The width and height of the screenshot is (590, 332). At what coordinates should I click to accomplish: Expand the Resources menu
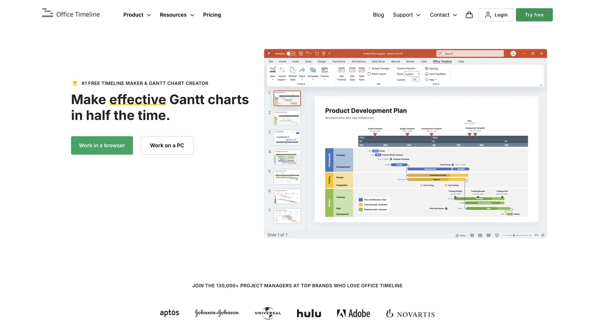(x=177, y=15)
